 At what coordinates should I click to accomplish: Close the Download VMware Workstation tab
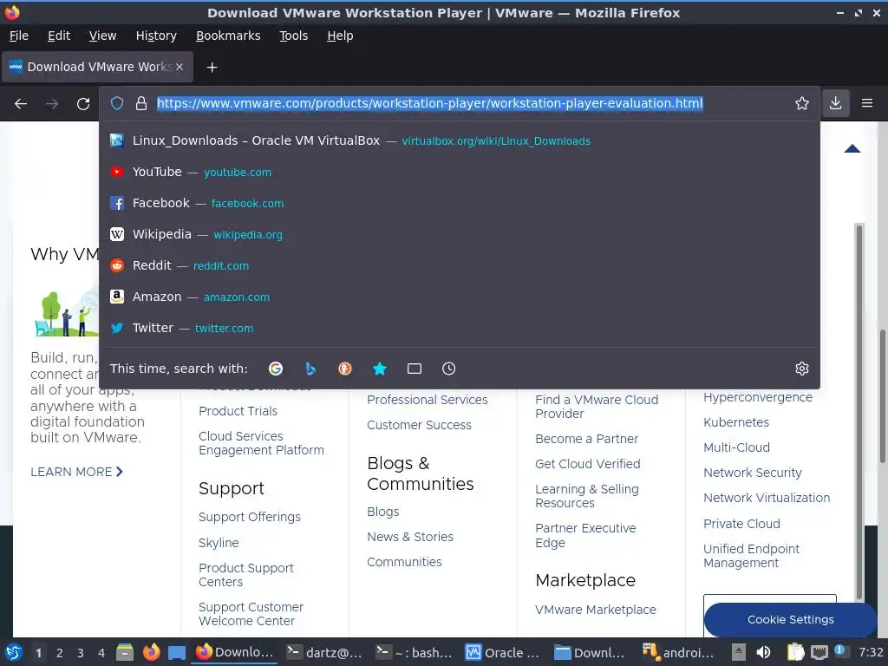179,67
